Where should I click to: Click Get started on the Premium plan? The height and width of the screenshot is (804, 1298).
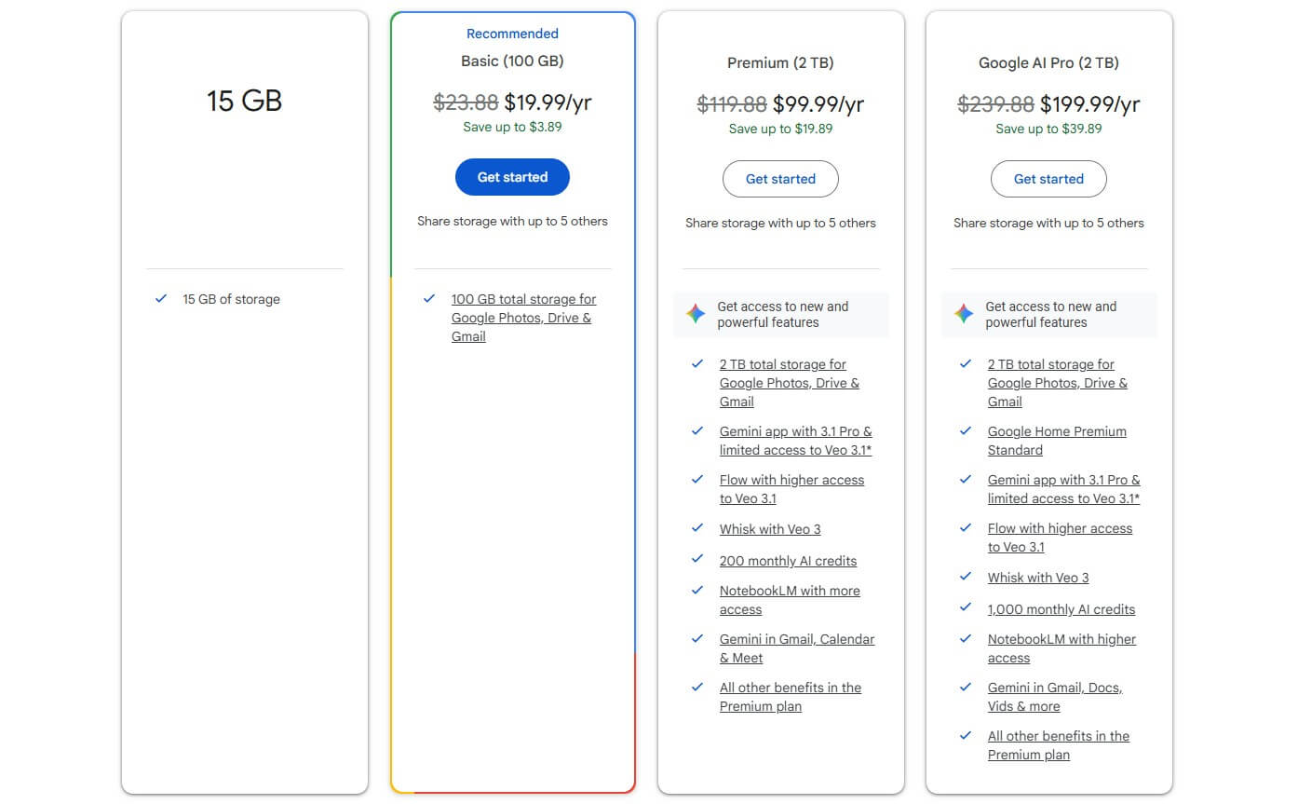tap(780, 179)
